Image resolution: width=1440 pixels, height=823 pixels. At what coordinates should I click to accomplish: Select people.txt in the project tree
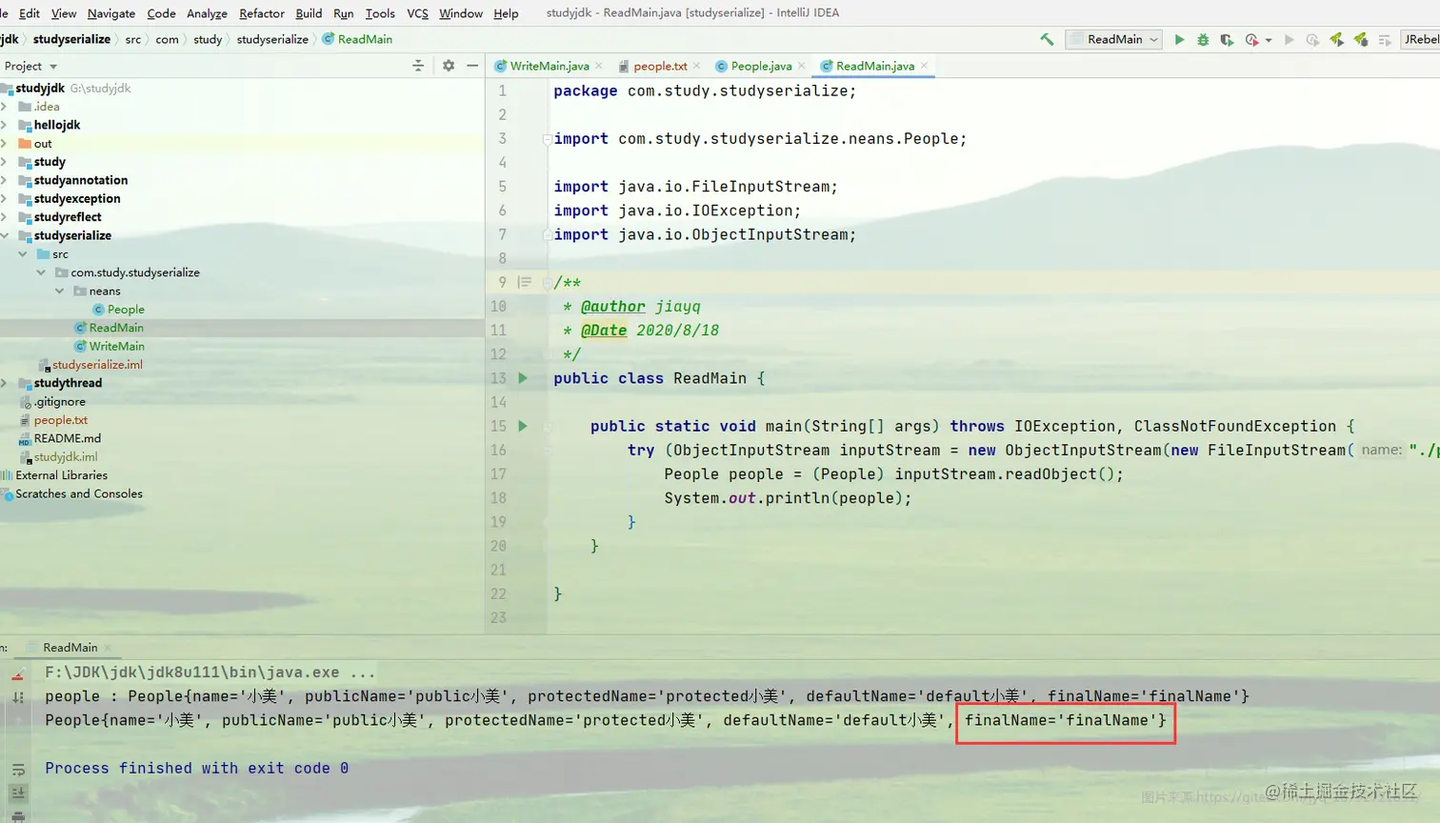[x=60, y=420]
